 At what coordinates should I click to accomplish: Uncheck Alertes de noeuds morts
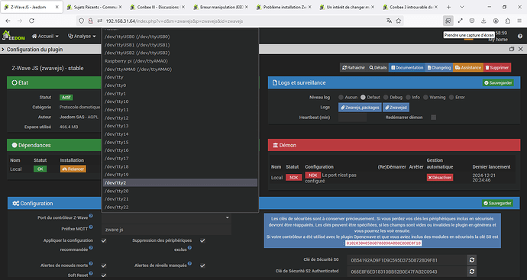[104, 266]
